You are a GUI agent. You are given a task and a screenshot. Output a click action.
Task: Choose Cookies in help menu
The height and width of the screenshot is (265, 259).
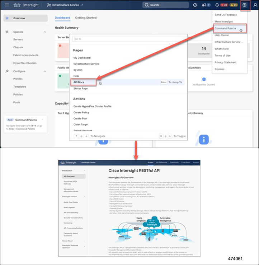tap(220, 69)
